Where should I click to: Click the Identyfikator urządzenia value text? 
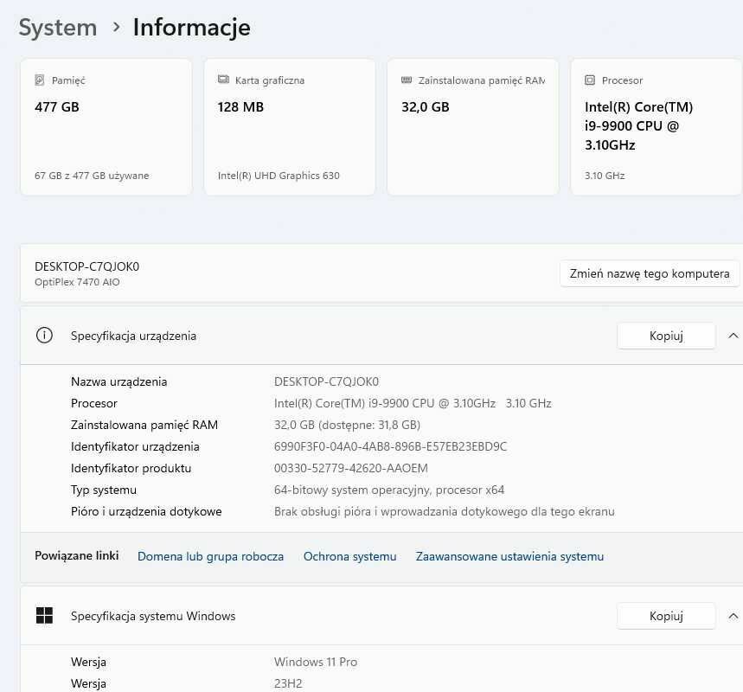[390, 446]
